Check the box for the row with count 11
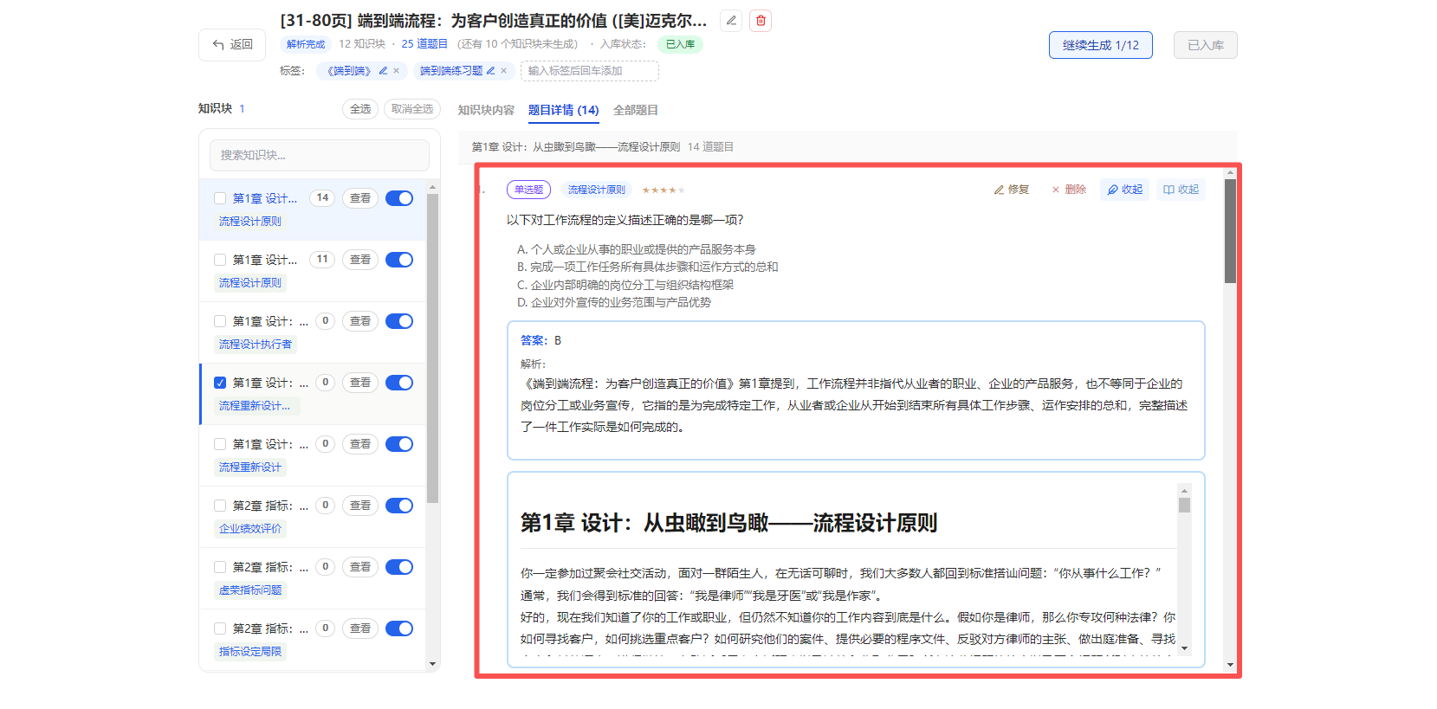Image resolution: width=1437 pixels, height=709 pixels. pyautogui.click(x=220, y=260)
